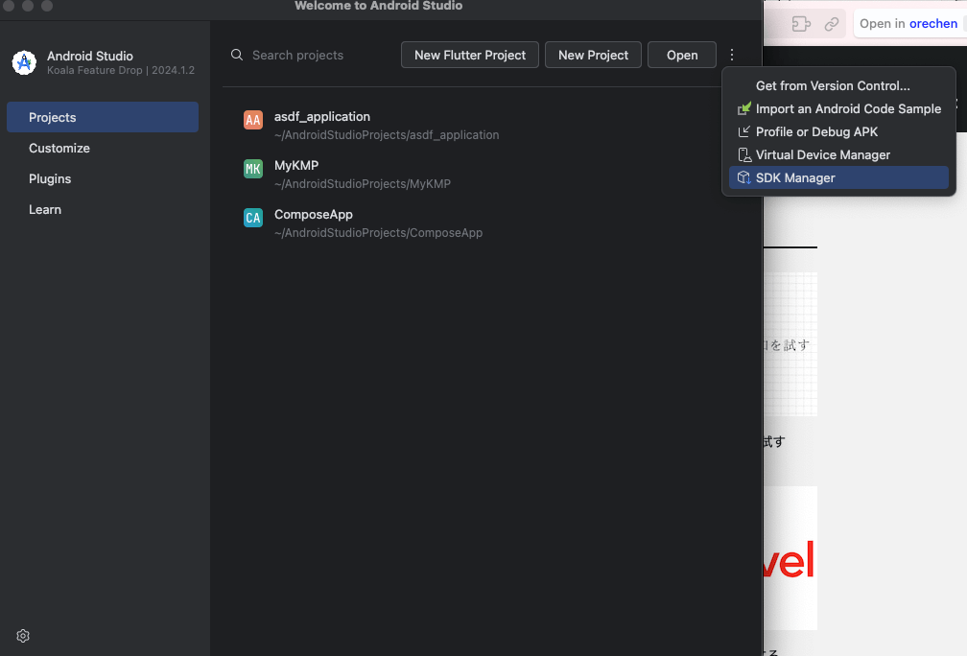Click the New Flutter Project button
Screen dimensions: 967x656
470,55
